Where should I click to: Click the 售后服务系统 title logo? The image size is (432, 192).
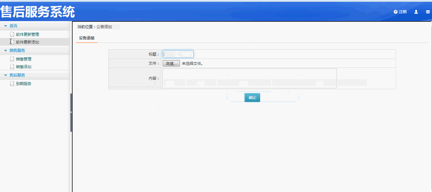point(38,12)
